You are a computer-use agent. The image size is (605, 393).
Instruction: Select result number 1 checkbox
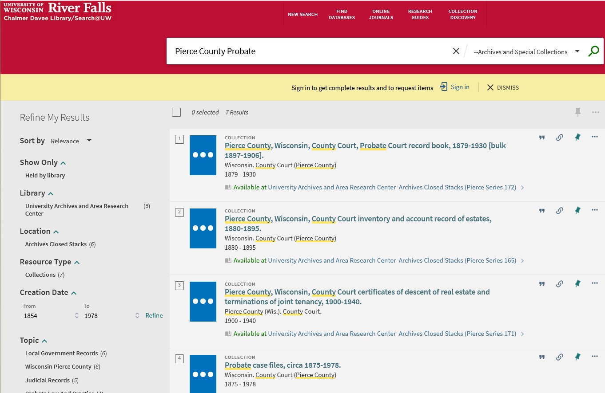(x=179, y=139)
